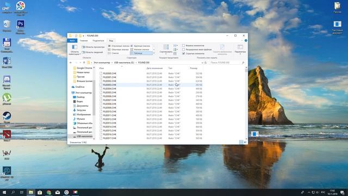Switch to the Home (Главная) ribbon tab
This screenshot has width=348, height=196.
(84, 41)
